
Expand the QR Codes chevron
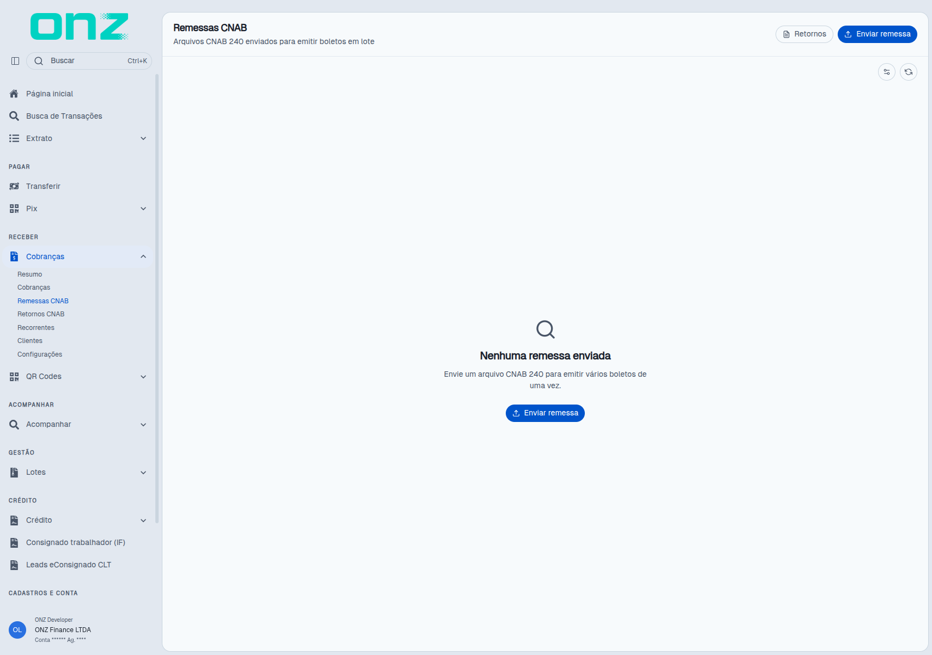143,376
